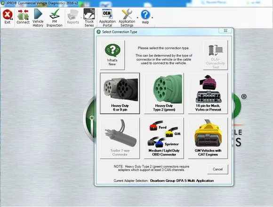Open Vehicle History

pyautogui.click(x=38, y=18)
